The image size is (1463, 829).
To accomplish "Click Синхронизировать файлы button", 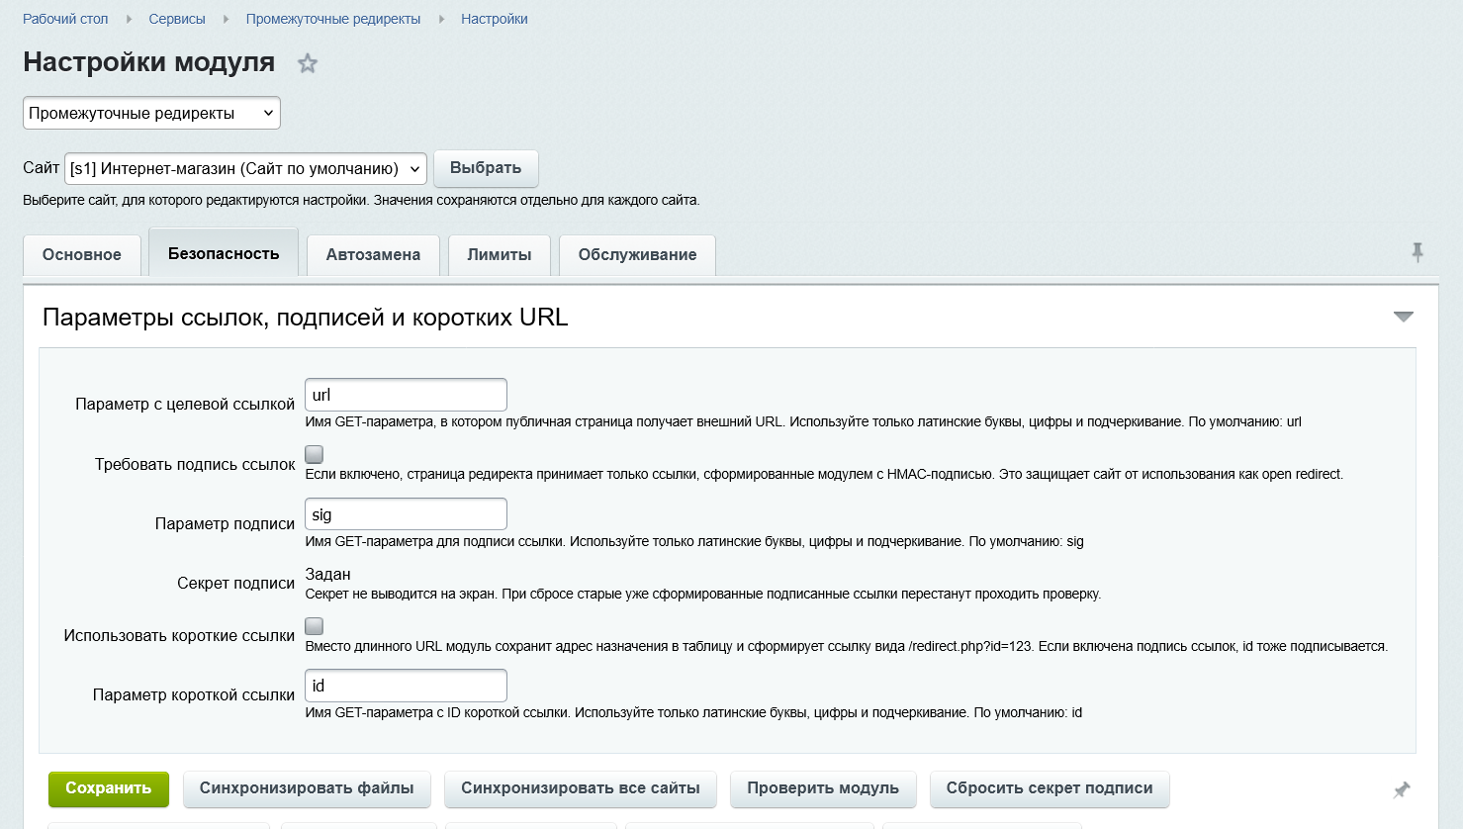I will 307,788.
